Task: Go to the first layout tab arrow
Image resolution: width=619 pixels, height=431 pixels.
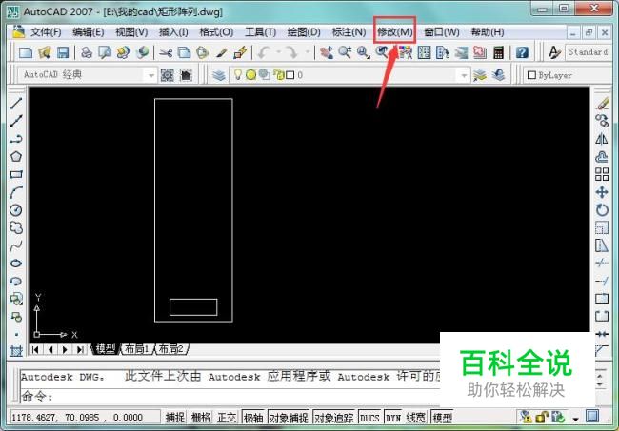Action: (35, 350)
